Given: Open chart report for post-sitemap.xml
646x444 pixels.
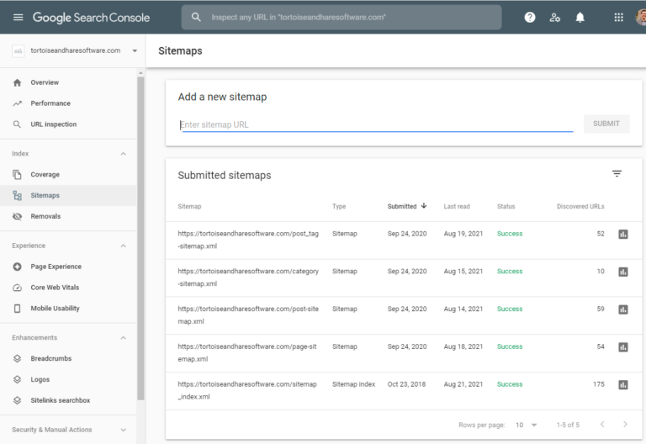Looking at the screenshot, I should point(623,309).
